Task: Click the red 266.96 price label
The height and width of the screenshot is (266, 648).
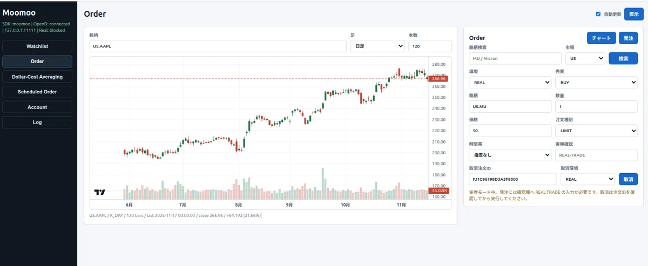Action: tap(438, 79)
